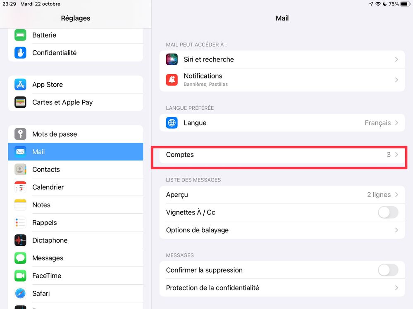The image size is (413, 309).
Task: Tap the Contacts icon
Action: (x=20, y=170)
